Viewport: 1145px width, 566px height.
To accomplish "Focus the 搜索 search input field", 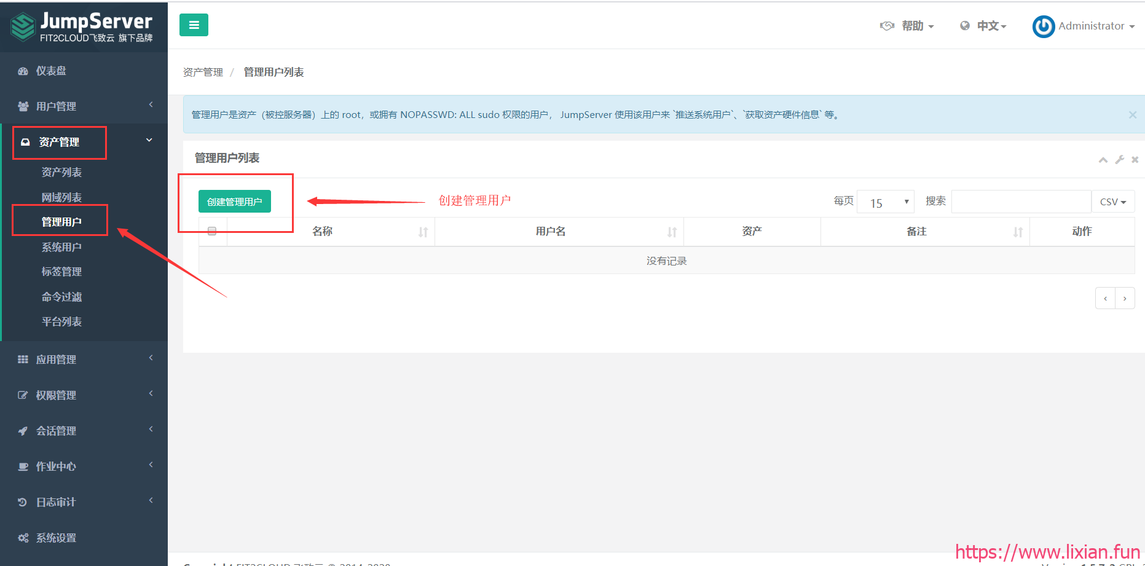I will coord(1021,202).
